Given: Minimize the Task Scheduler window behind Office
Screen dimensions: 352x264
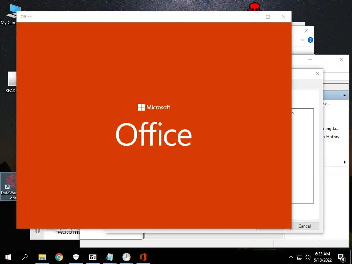Looking at the screenshot, I should (x=310, y=59).
